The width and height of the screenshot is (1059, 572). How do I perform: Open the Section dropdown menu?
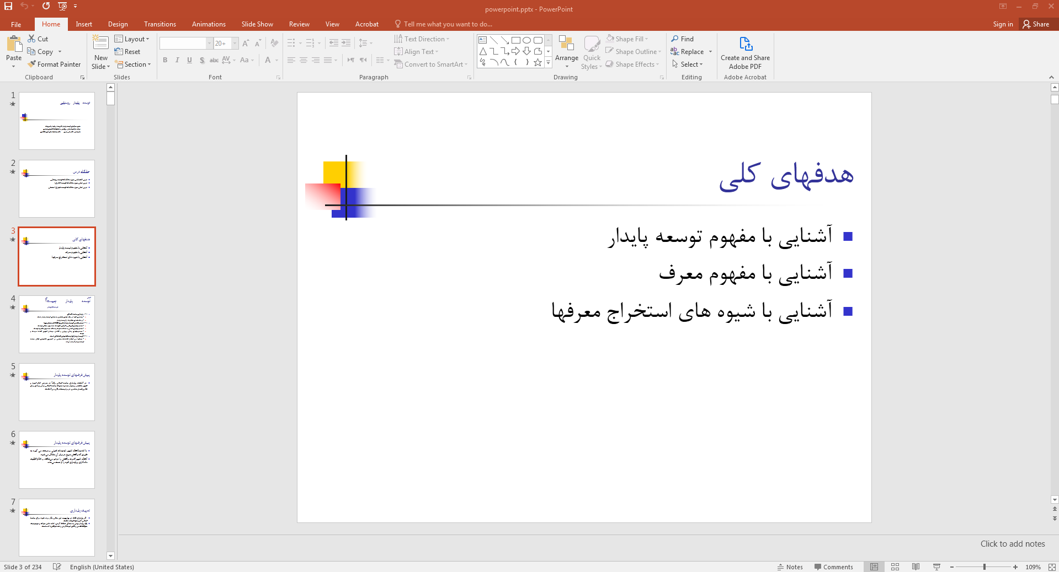coord(132,64)
